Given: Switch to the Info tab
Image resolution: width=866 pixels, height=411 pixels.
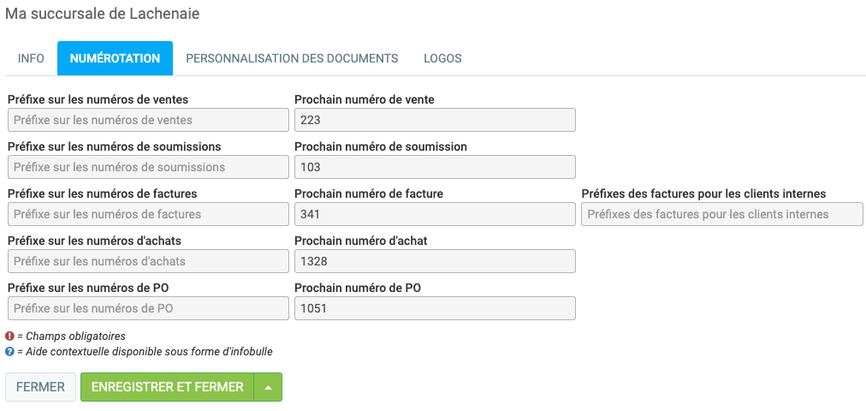Looking at the screenshot, I should [31, 58].
